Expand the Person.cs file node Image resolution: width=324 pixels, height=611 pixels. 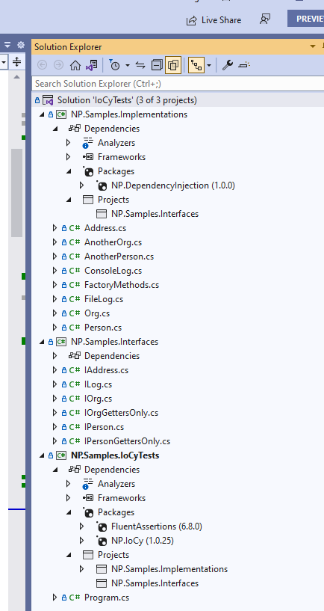tap(54, 328)
